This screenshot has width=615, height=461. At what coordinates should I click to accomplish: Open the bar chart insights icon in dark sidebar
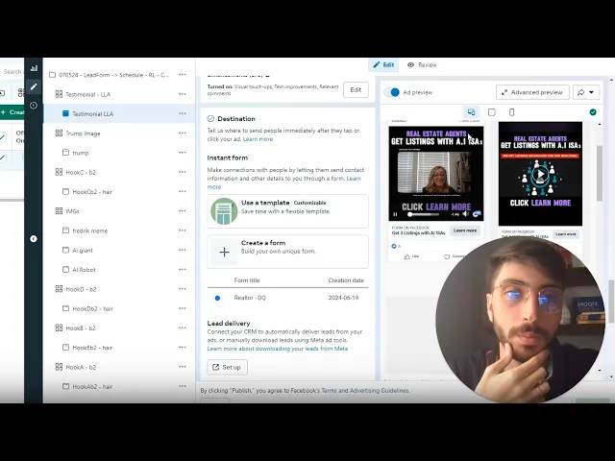tap(34, 68)
